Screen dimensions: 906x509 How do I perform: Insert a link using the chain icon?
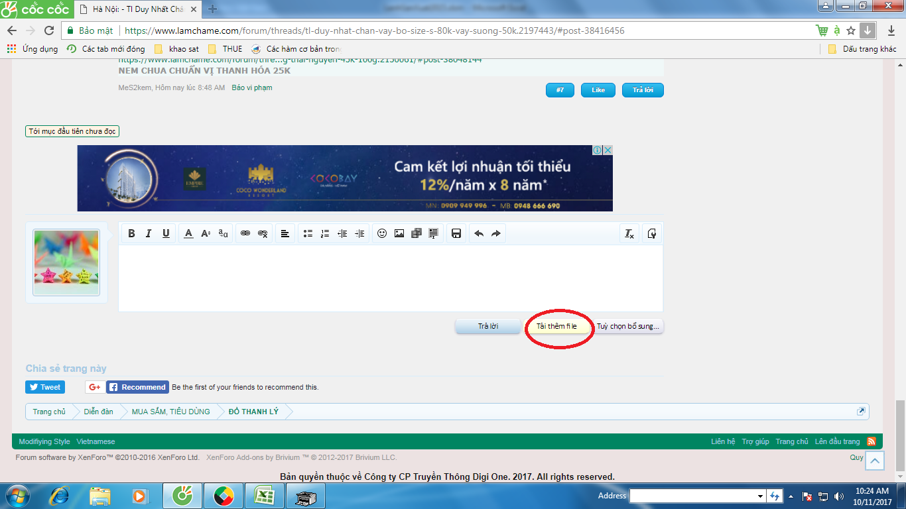point(245,233)
